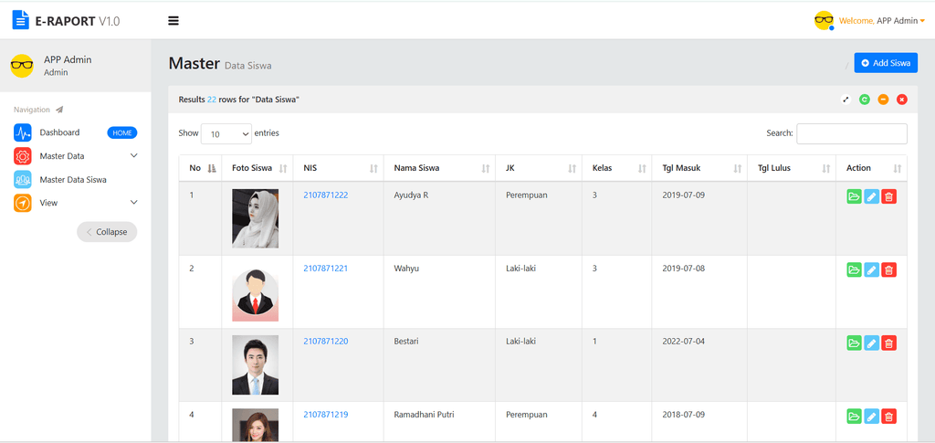Sort by No column

200,168
